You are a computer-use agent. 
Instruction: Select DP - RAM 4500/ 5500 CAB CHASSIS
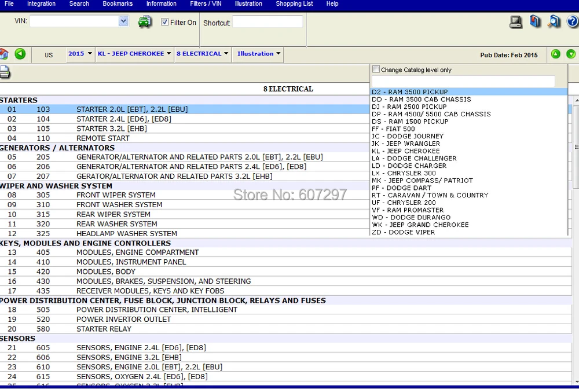[x=468, y=114]
